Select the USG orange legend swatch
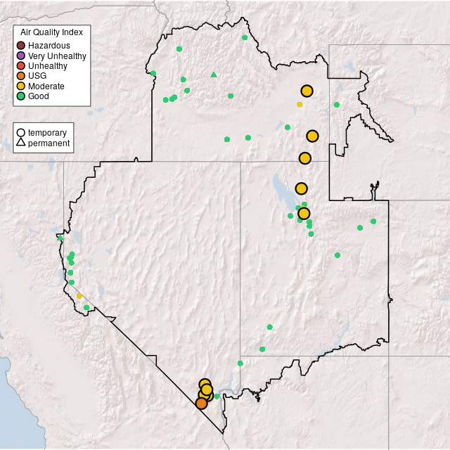 pyautogui.click(x=21, y=76)
